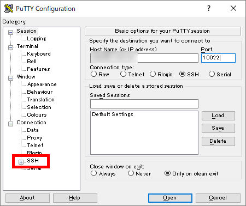
Task: Expand the SSH tree node
Action: tap(21, 162)
